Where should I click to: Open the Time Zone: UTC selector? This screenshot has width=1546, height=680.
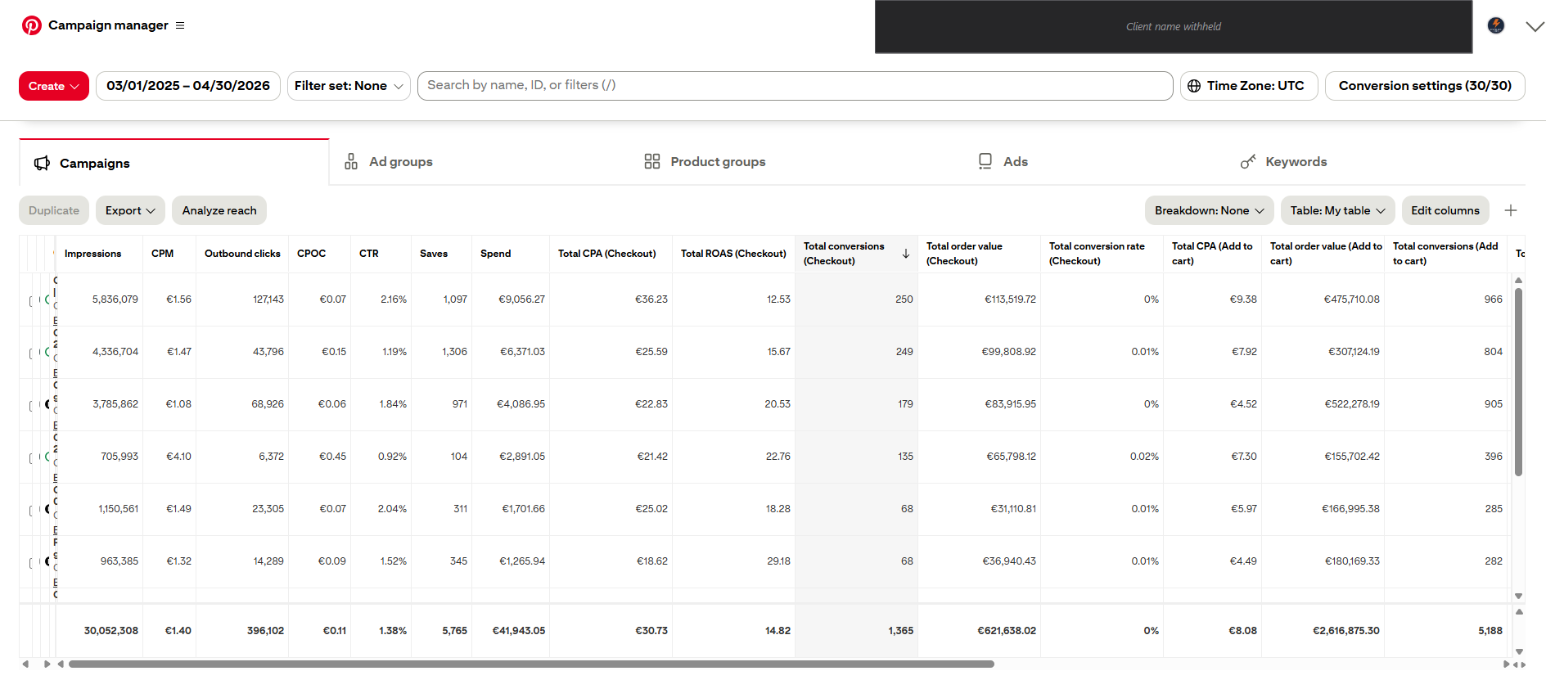1249,86
